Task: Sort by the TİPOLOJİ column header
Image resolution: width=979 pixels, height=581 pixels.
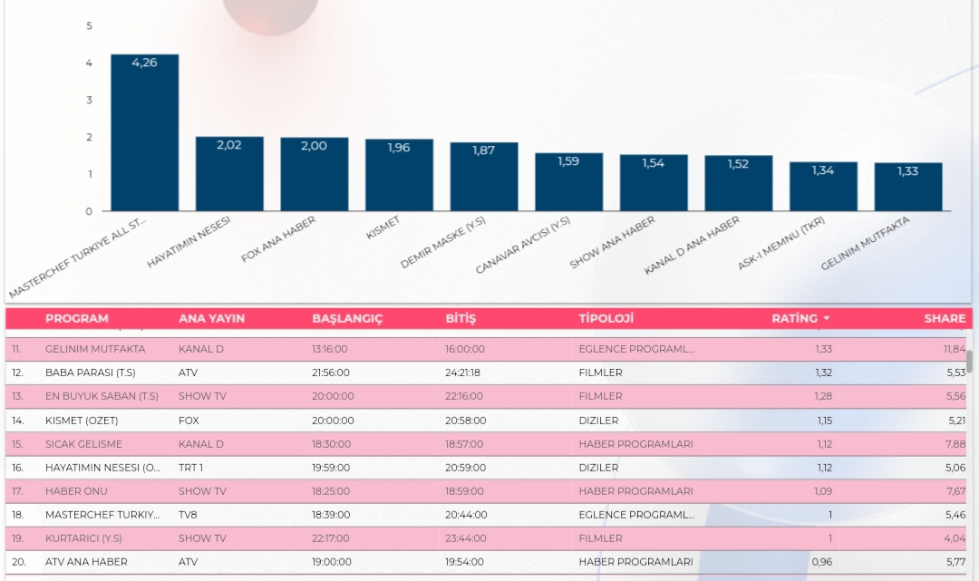Action: [x=606, y=319]
